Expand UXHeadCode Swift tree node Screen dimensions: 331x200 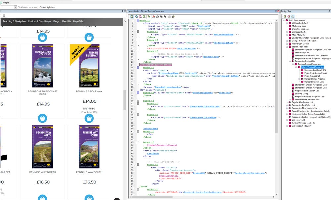click(287, 23)
